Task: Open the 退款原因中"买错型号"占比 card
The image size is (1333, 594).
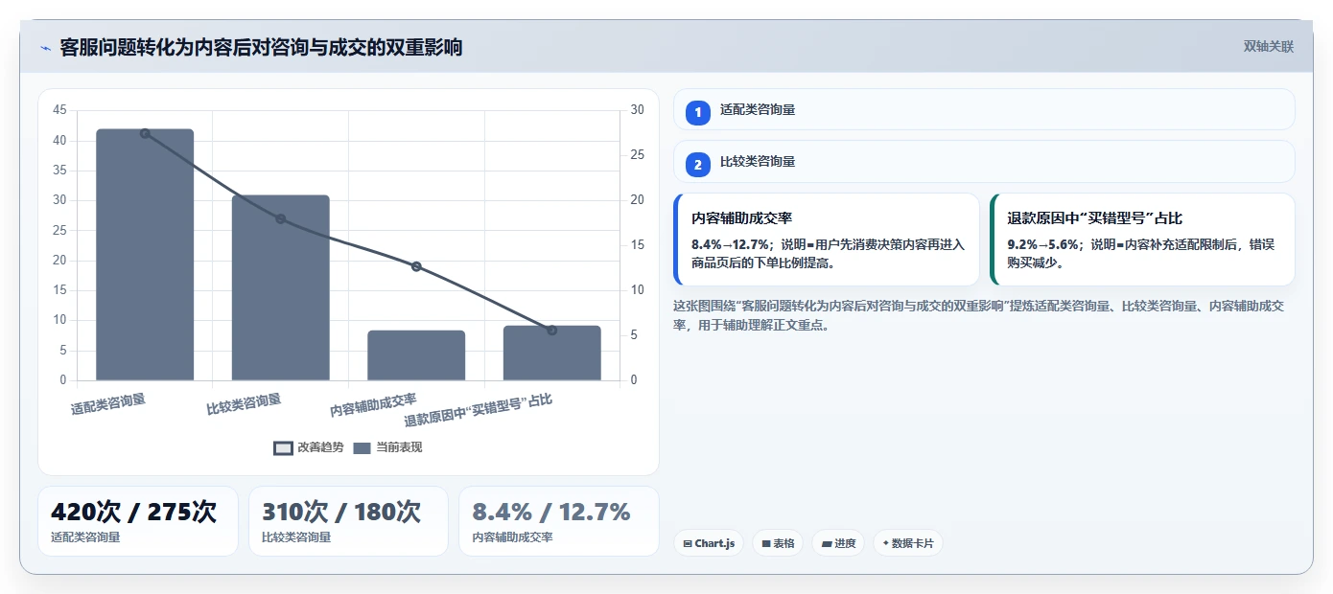Action: tap(1142, 240)
